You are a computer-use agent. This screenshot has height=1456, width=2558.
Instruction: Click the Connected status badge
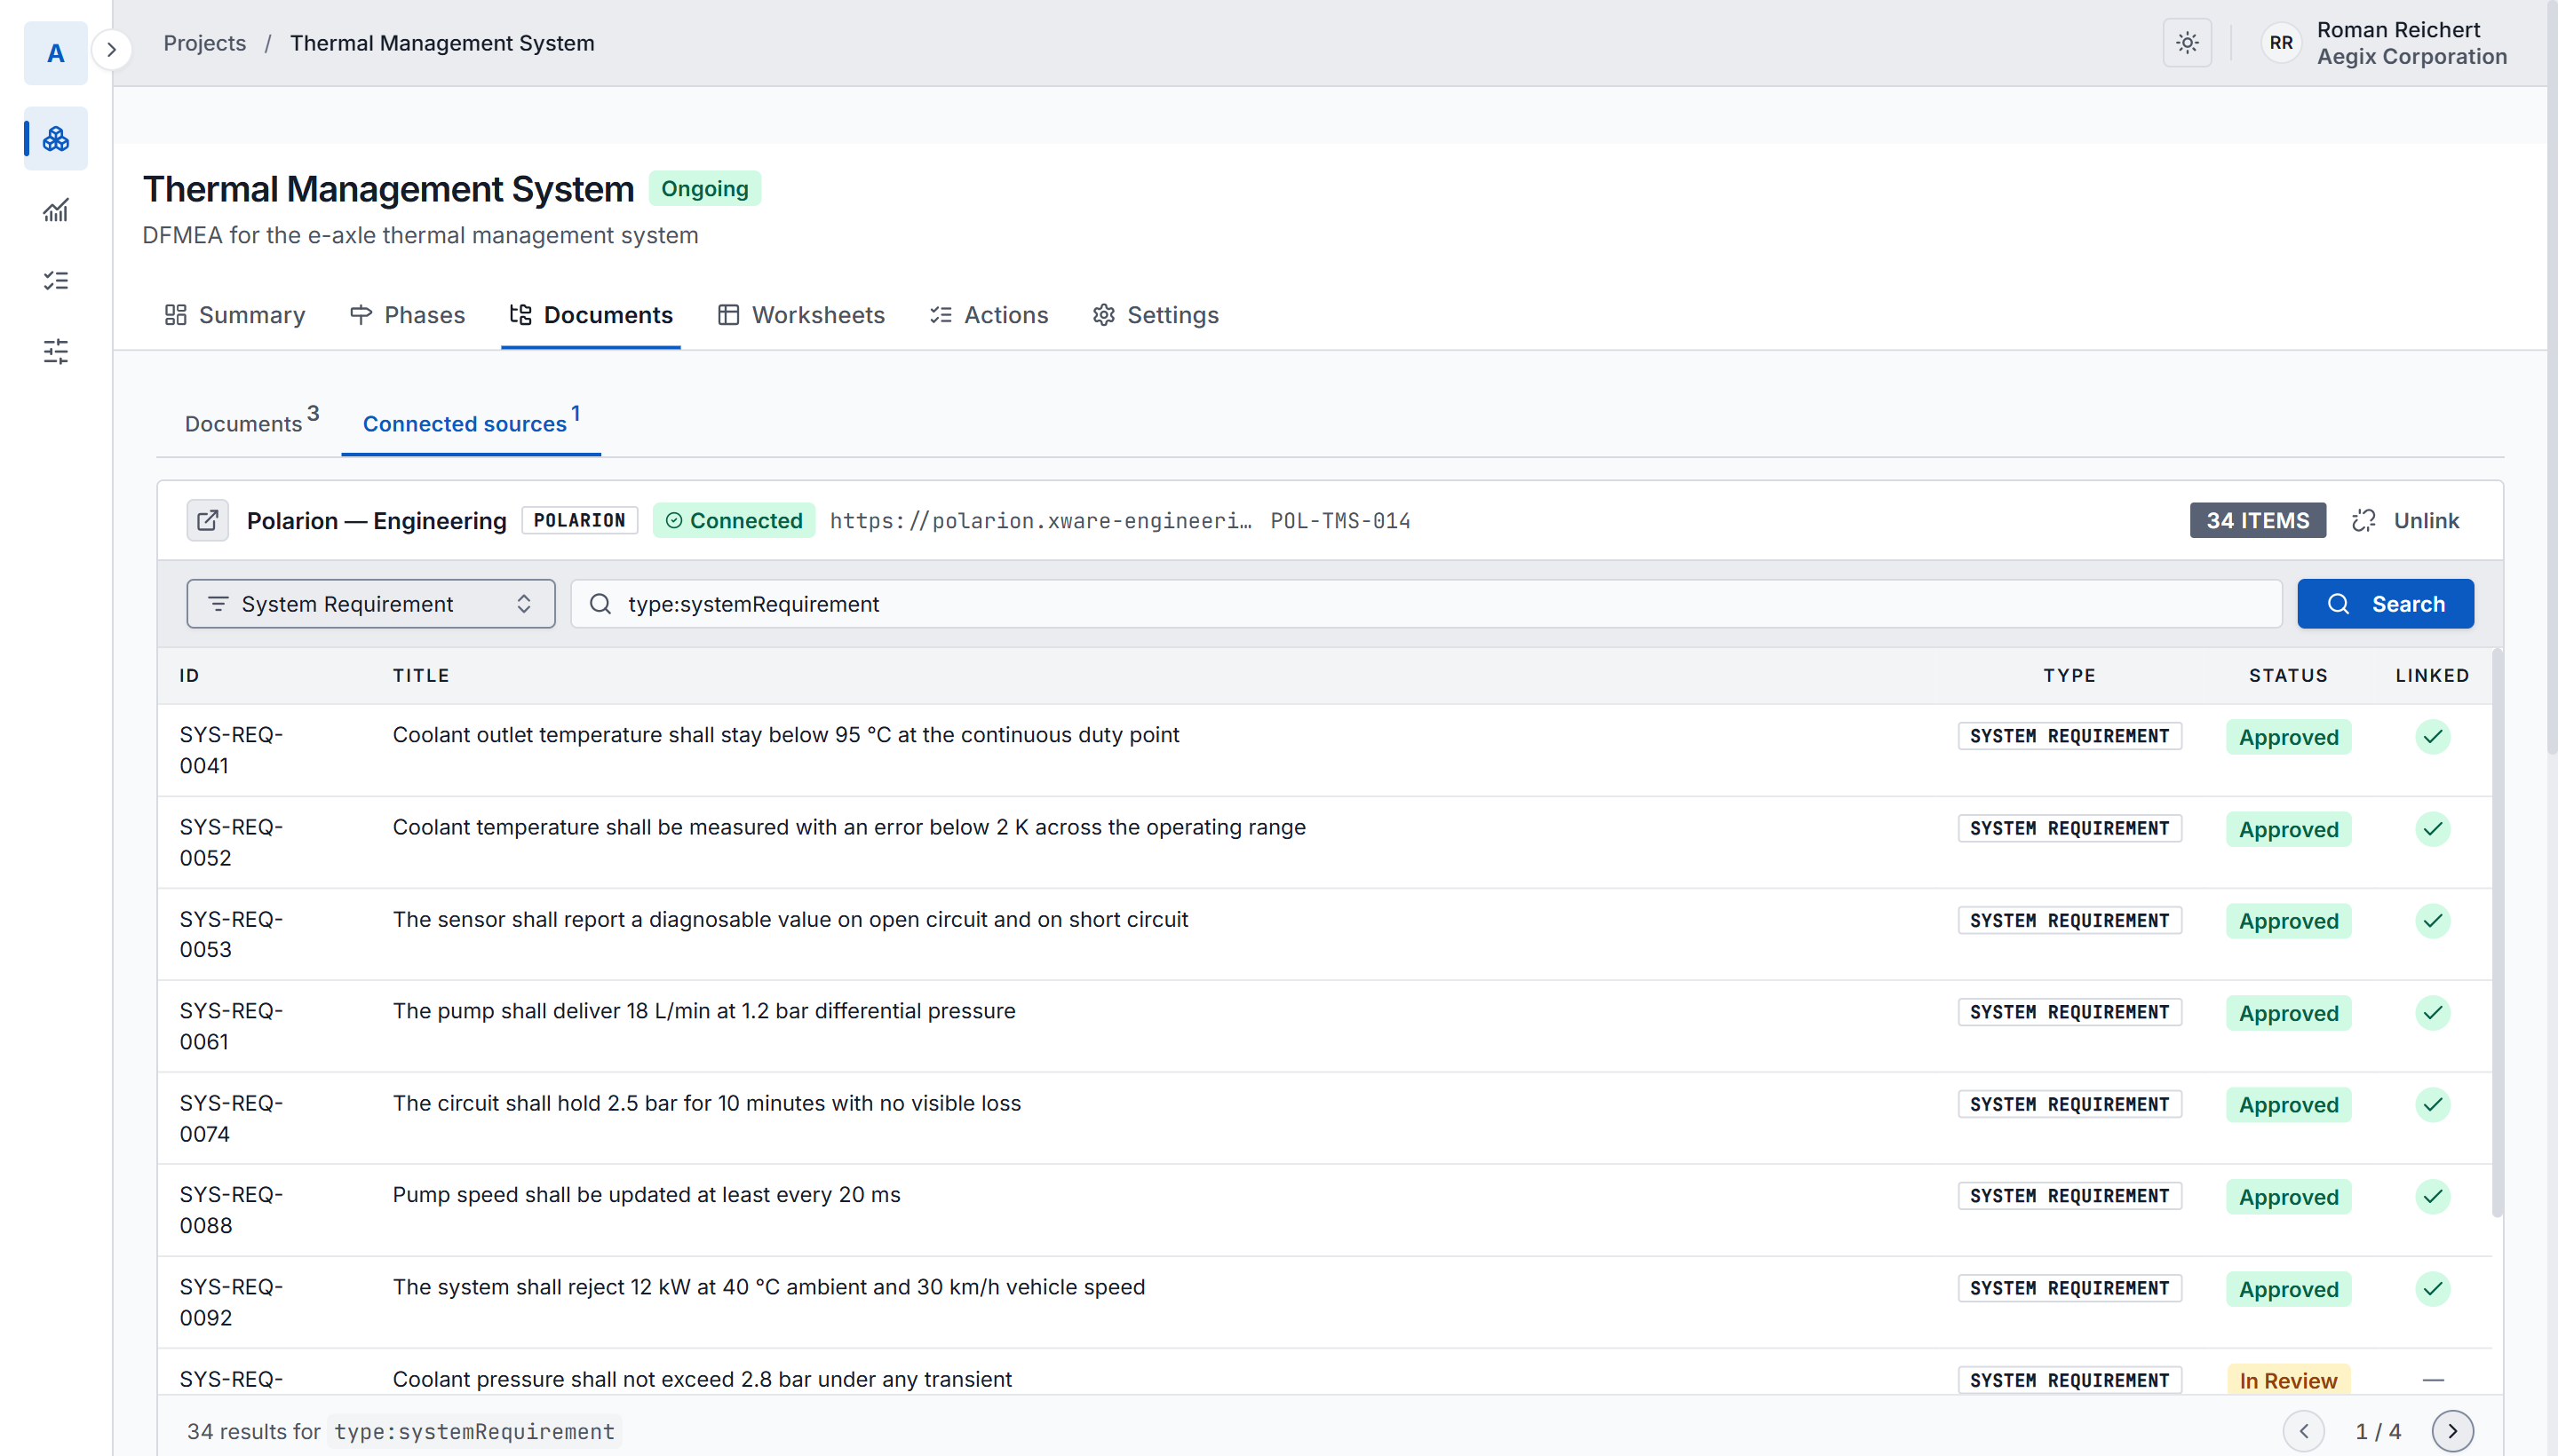point(734,520)
